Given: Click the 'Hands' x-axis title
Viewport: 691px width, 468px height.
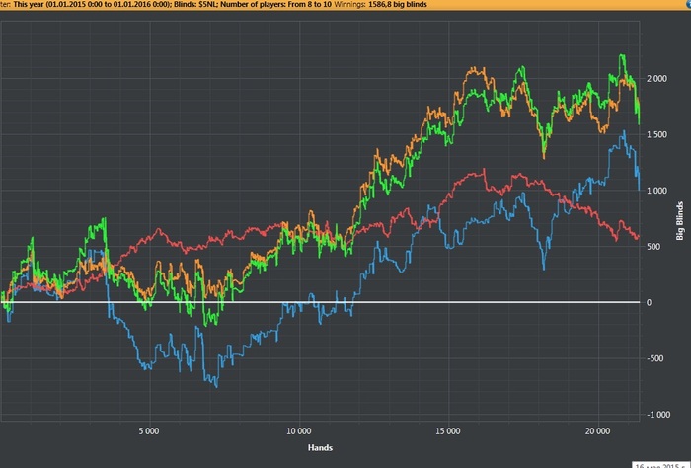Looking at the screenshot, I should pyautogui.click(x=320, y=447).
